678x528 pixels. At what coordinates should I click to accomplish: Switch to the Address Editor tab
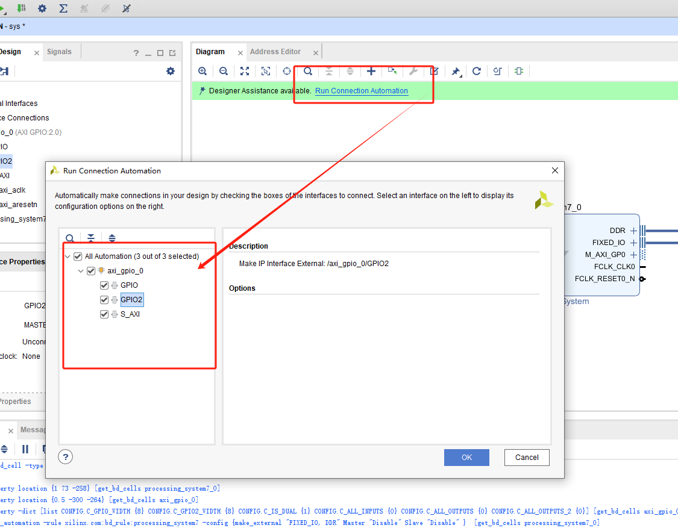tap(275, 52)
